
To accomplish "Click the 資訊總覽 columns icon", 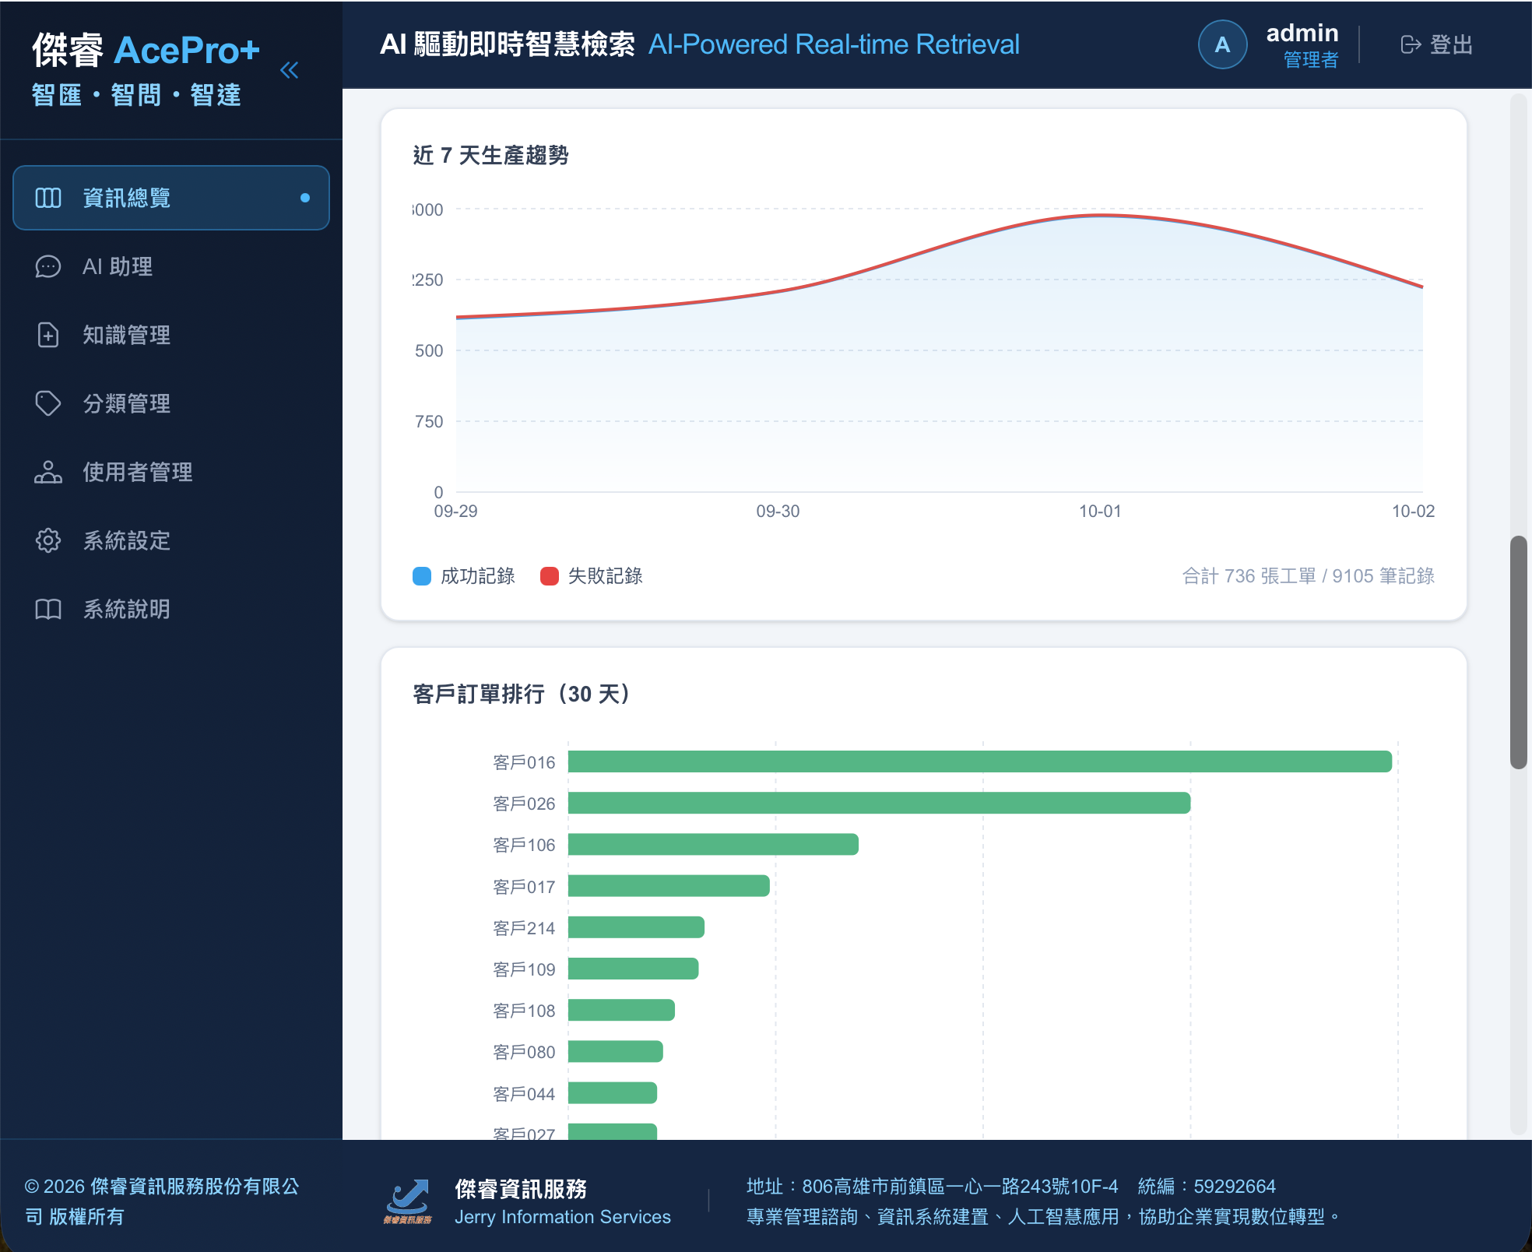I will coord(48,198).
